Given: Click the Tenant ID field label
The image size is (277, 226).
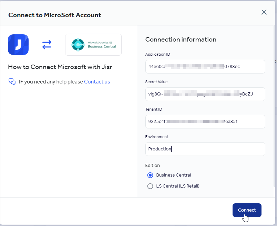Looking at the screenshot, I should point(154,109).
